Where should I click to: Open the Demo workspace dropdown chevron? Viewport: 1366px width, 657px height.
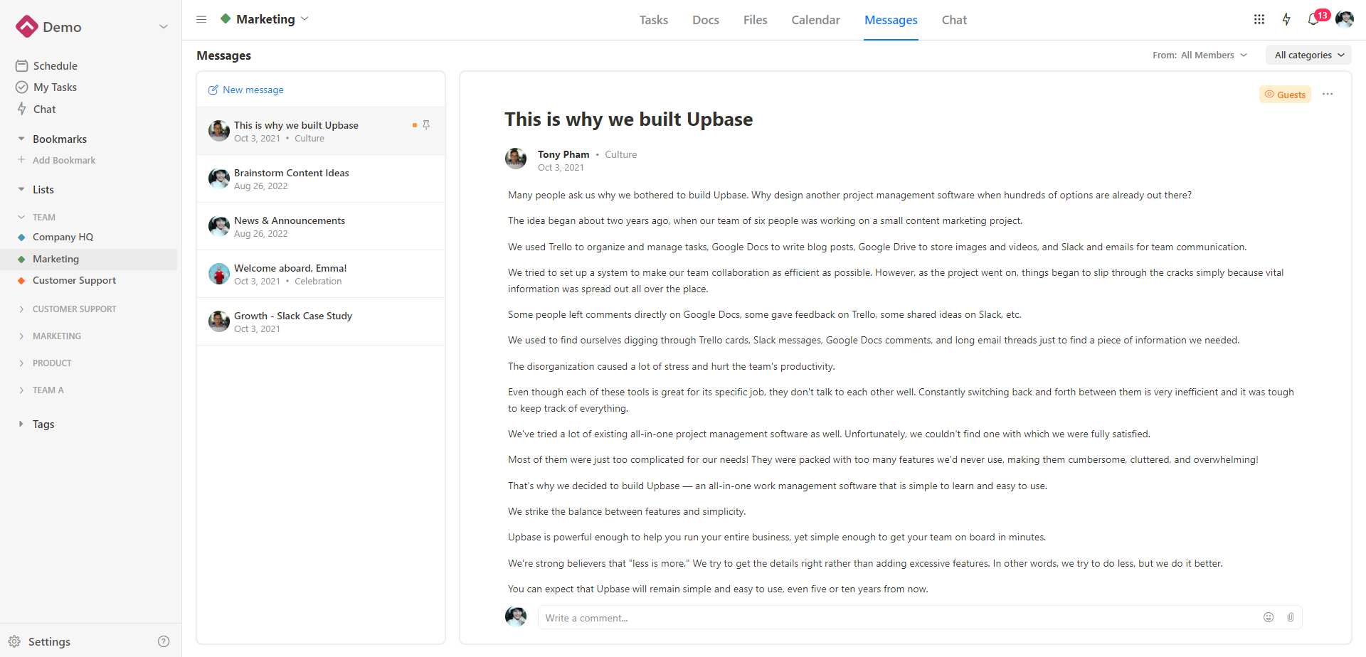click(x=164, y=27)
